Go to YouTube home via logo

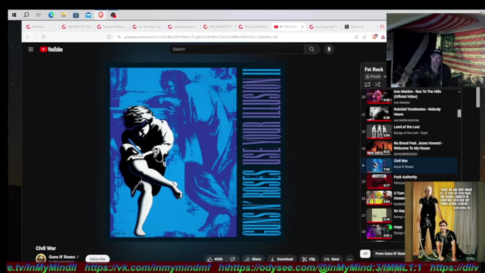tap(51, 49)
